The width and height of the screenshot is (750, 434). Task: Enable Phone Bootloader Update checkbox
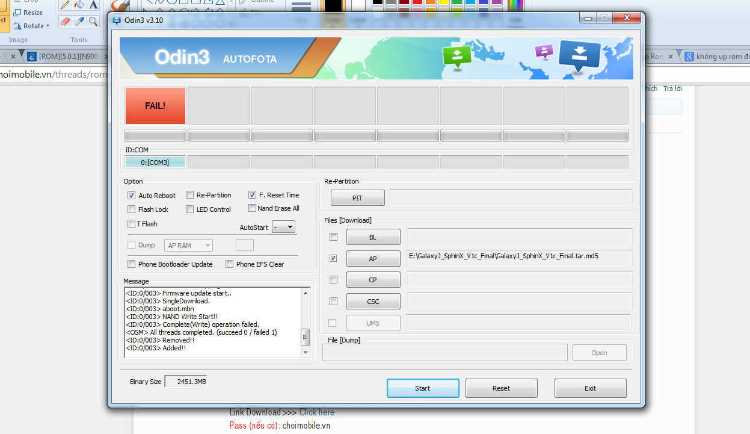point(131,264)
